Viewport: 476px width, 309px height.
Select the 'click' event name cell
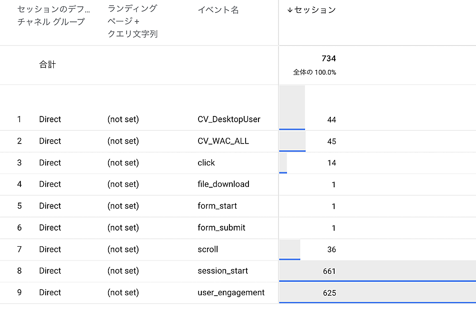coord(206,163)
